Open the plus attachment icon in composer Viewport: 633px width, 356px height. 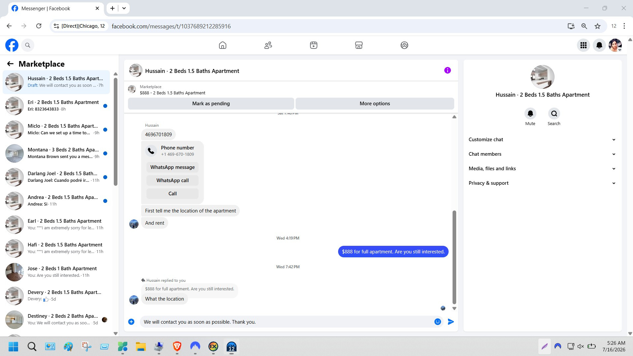click(x=131, y=322)
